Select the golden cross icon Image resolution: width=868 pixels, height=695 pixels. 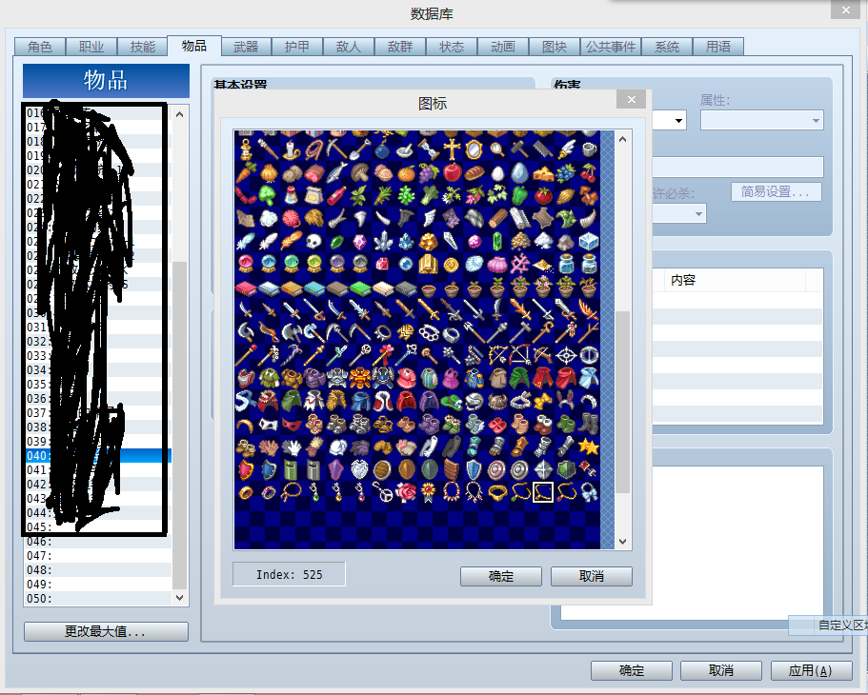452,149
